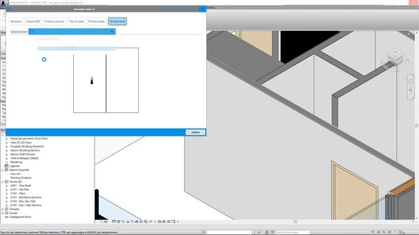Expand the Famiglie node

click(3, 209)
